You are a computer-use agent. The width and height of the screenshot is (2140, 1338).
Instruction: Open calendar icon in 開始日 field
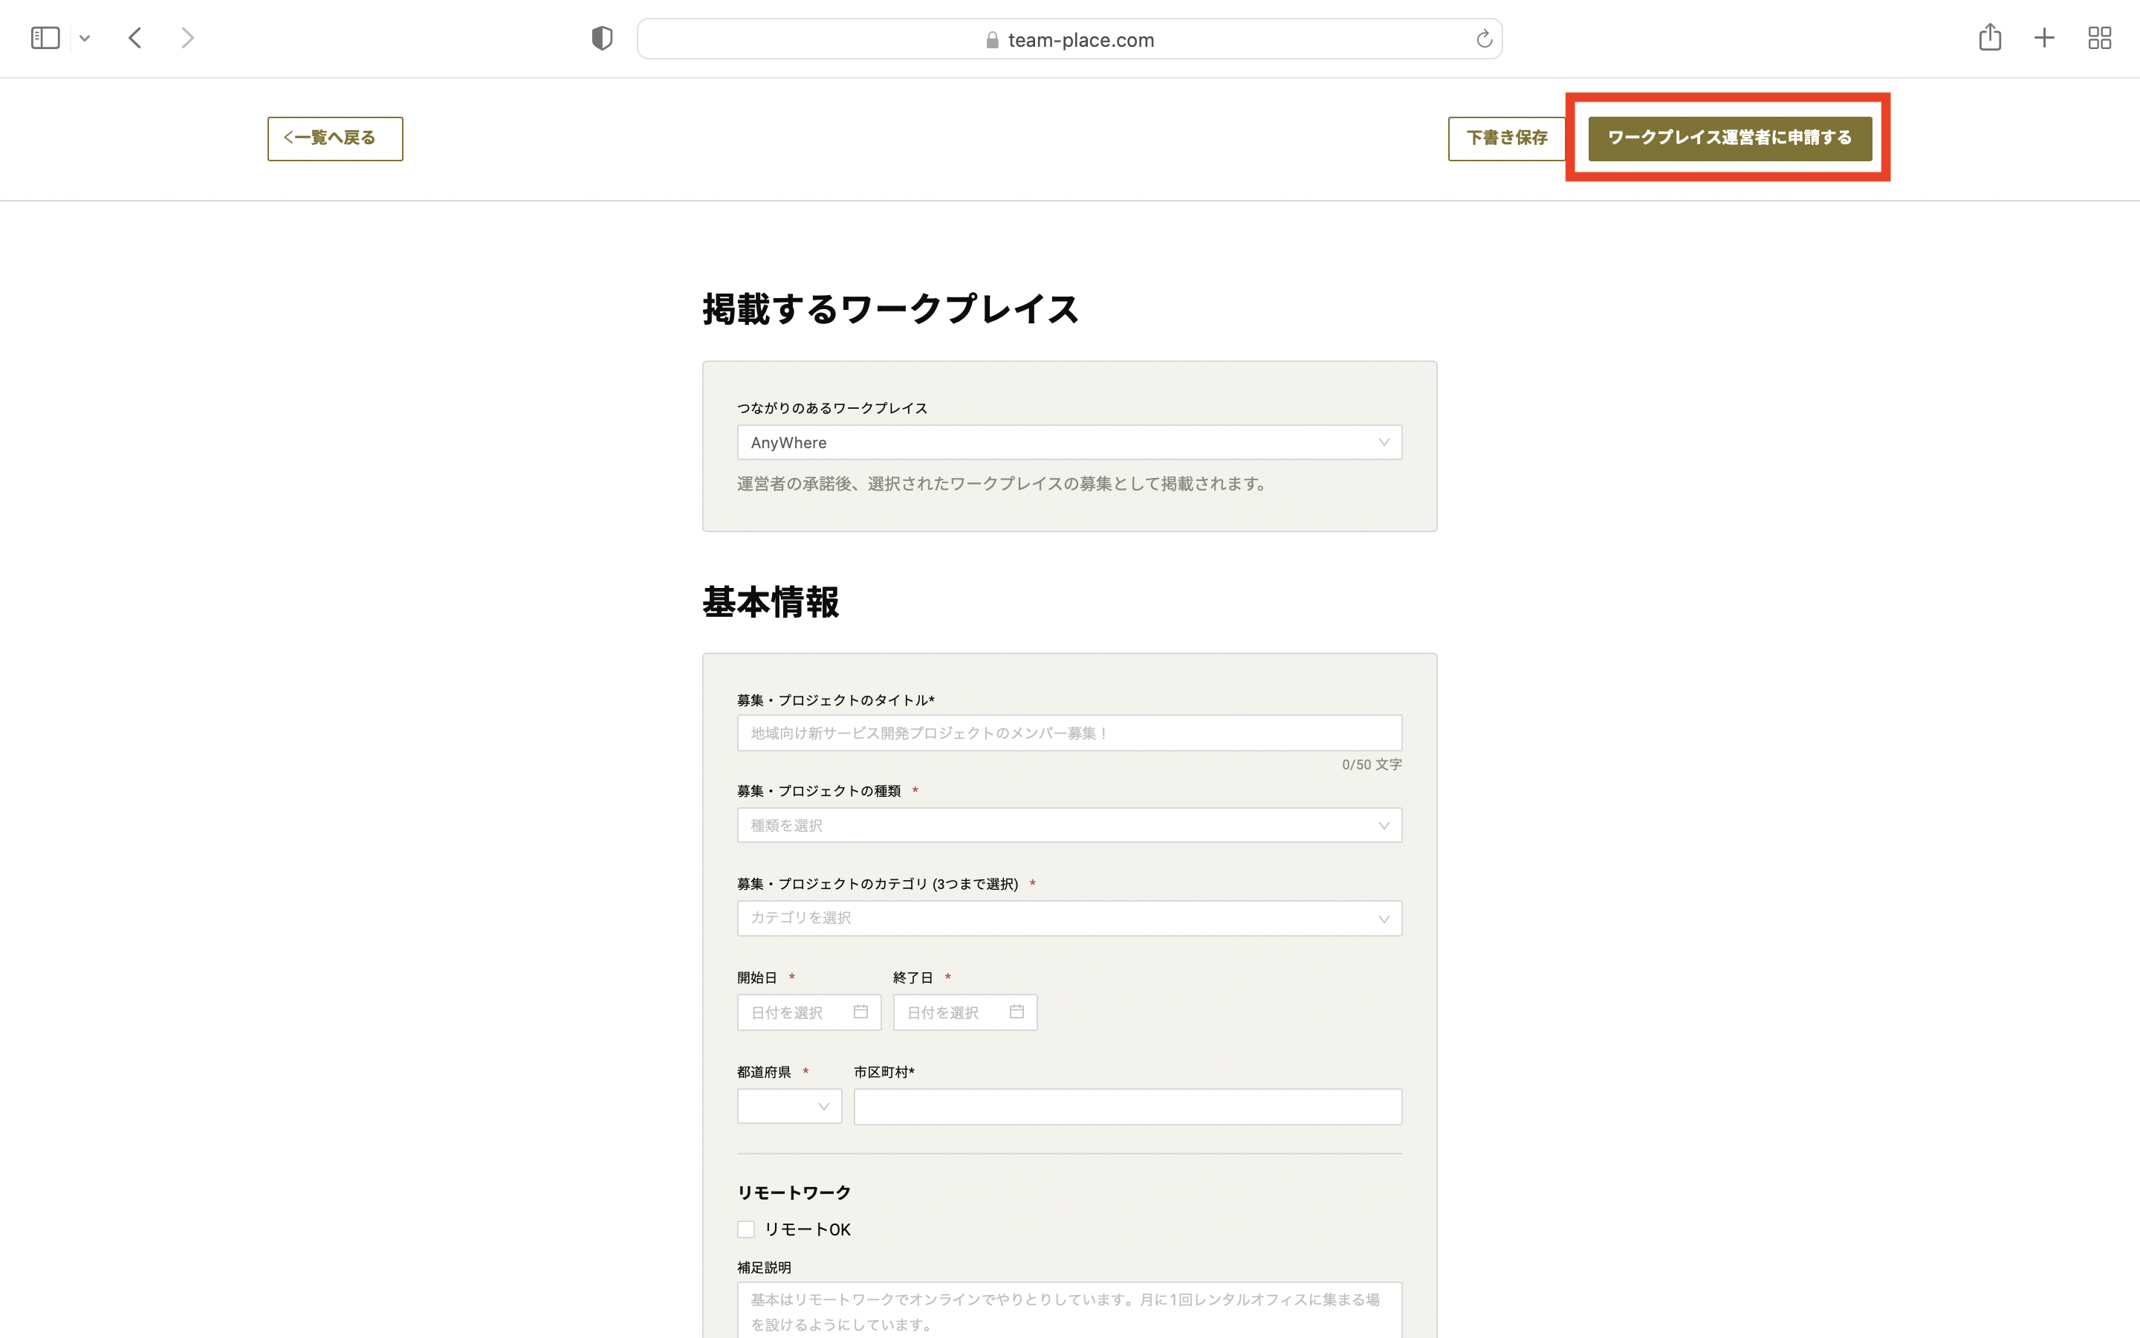pyautogui.click(x=860, y=1012)
